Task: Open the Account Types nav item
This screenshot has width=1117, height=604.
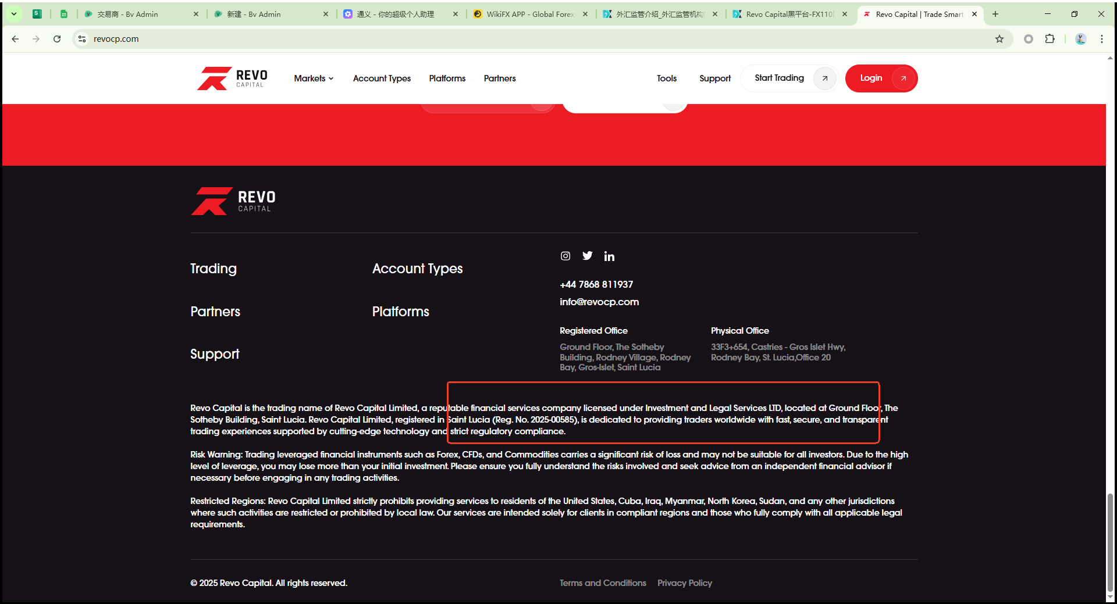Action: pos(382,78)
